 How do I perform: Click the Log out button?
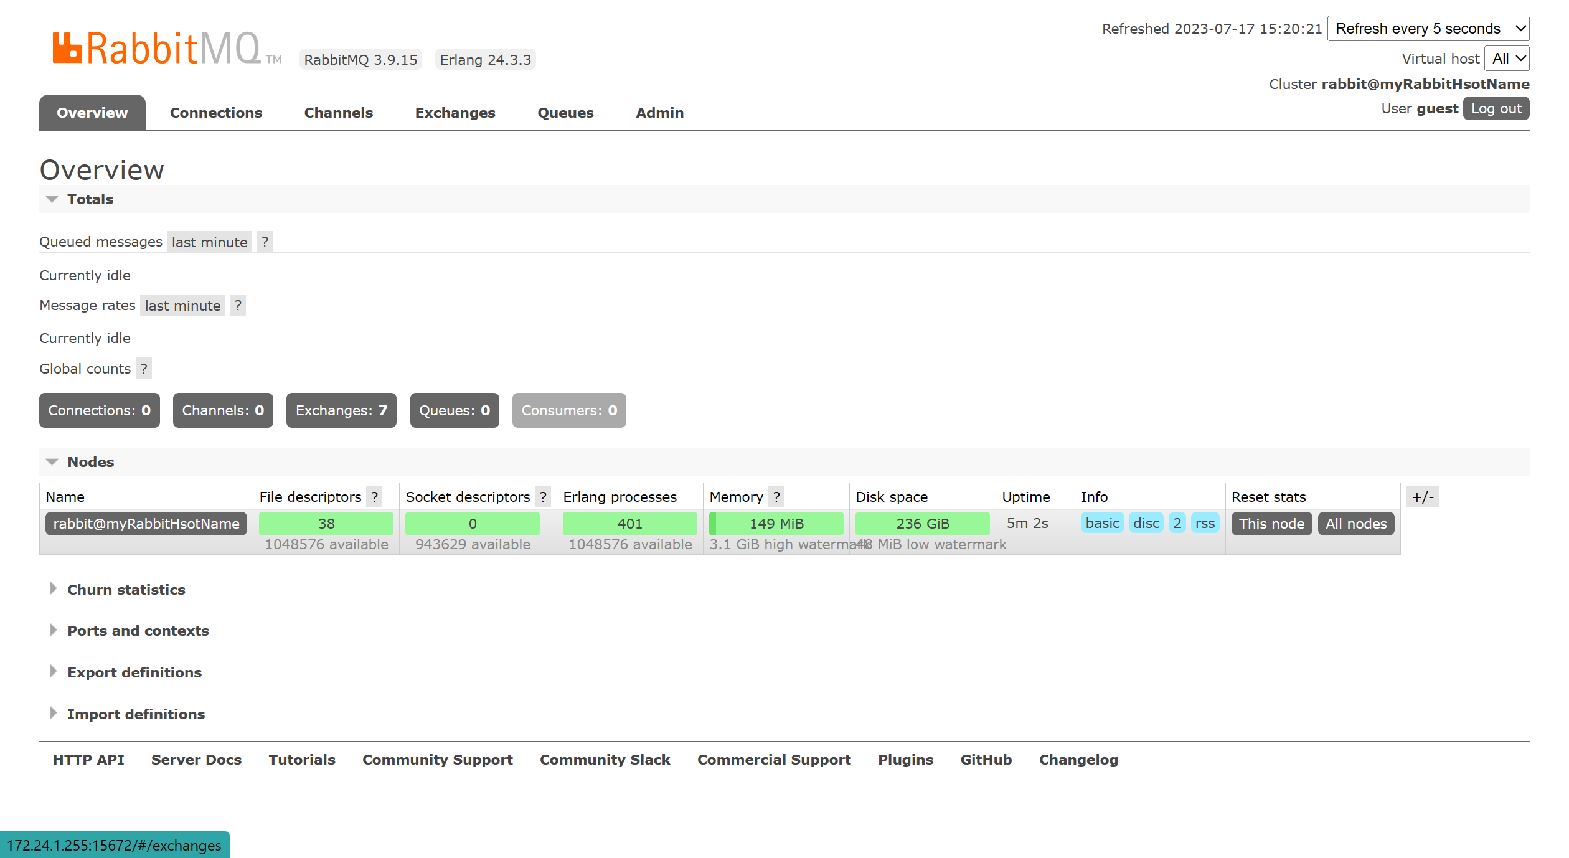pos(1496,108)
